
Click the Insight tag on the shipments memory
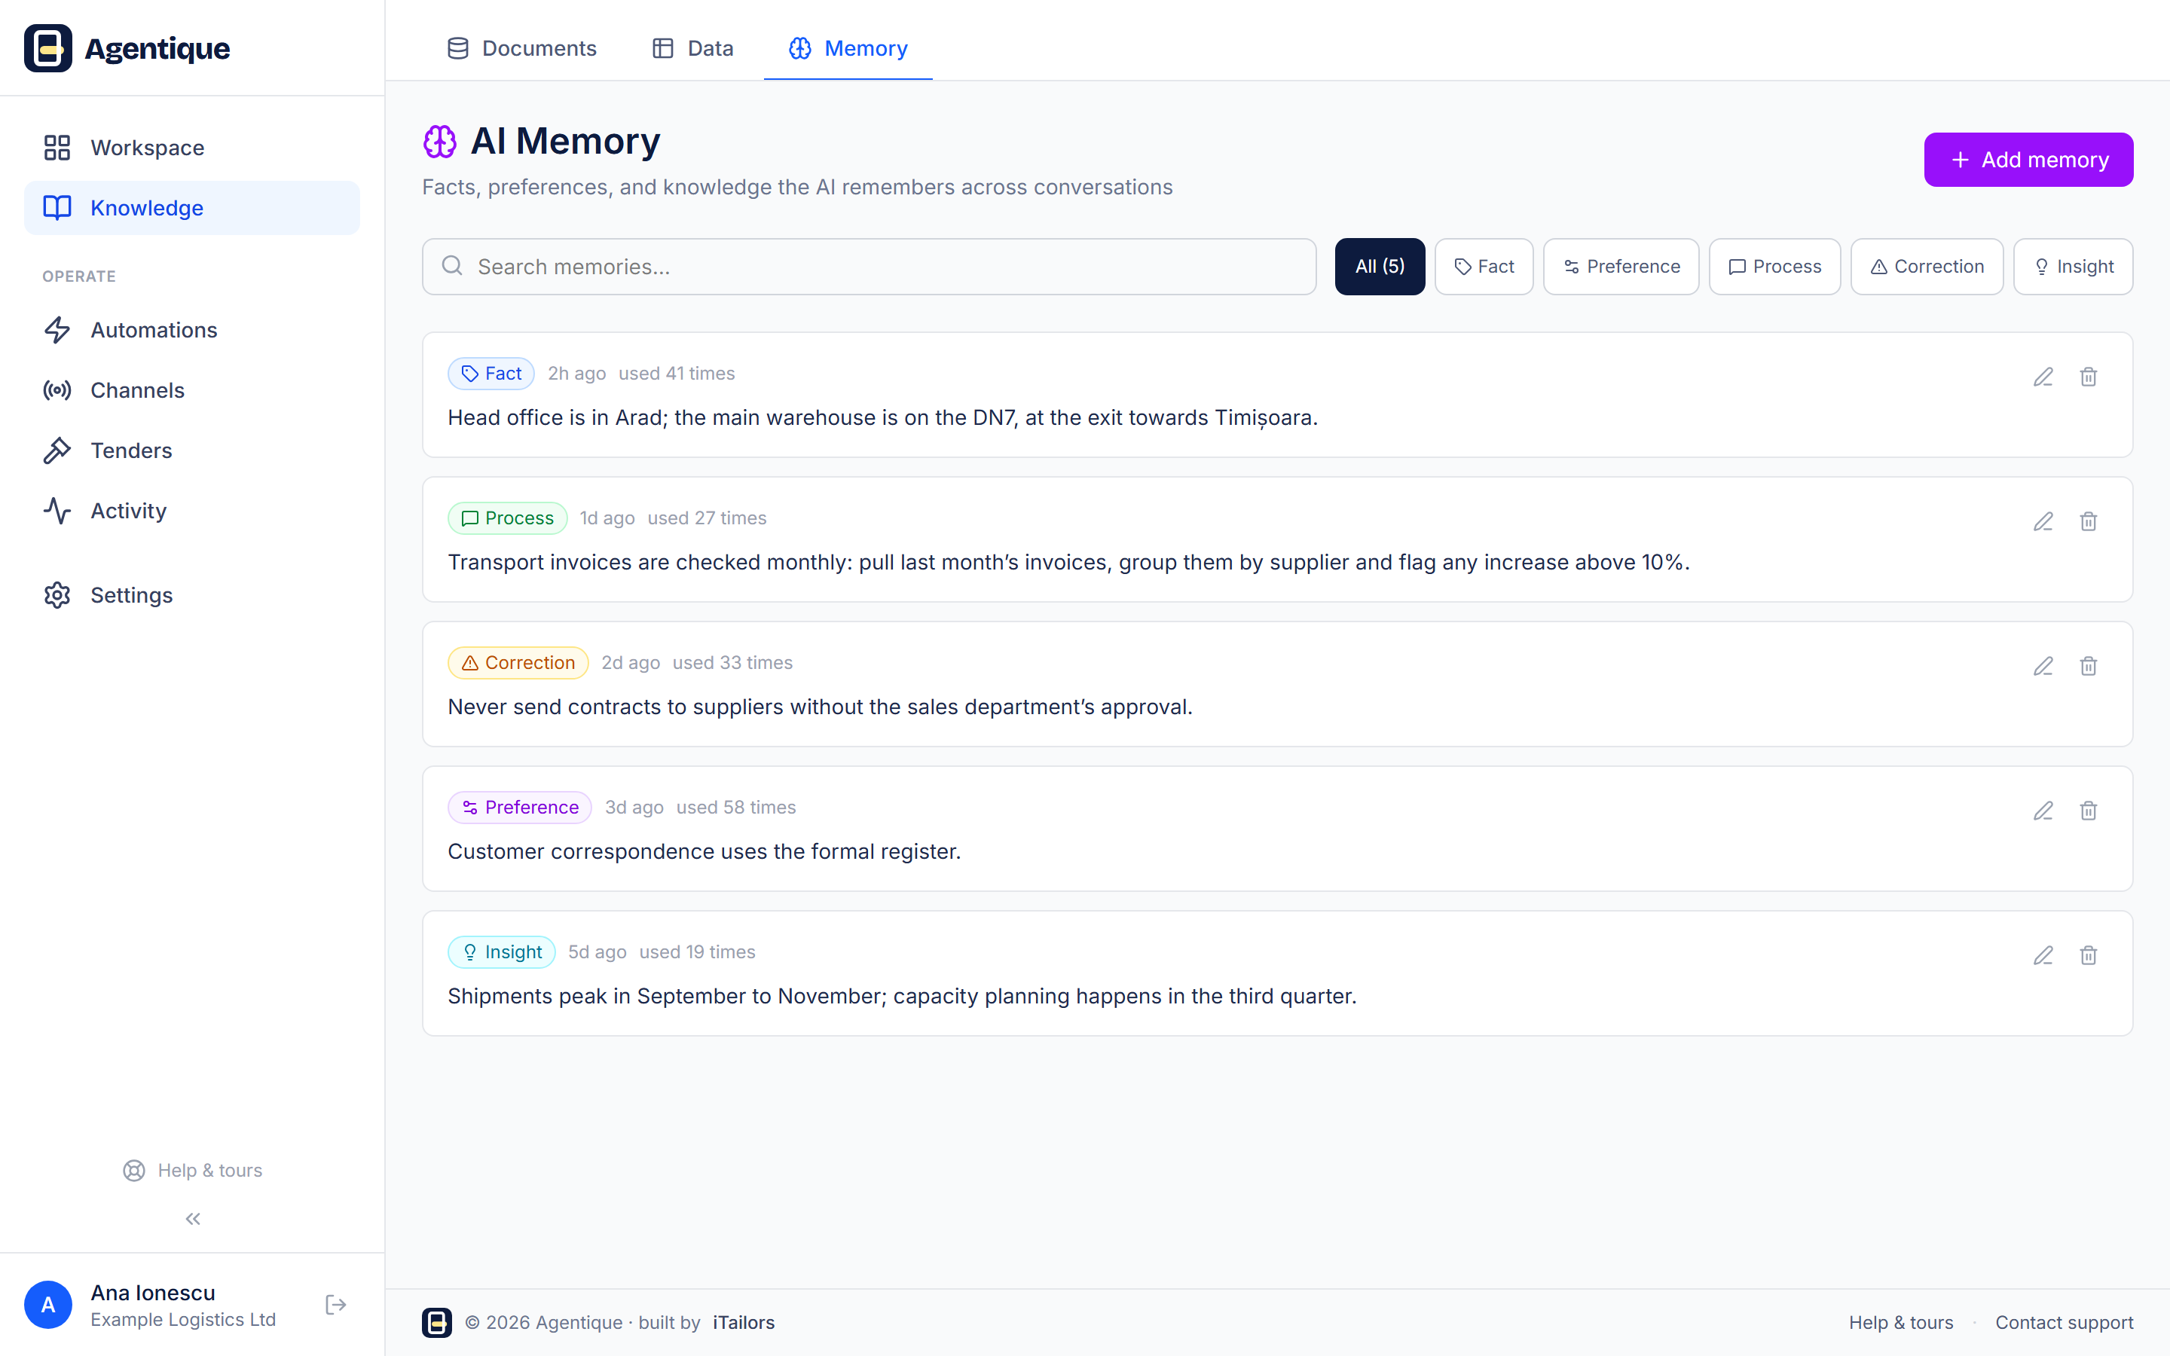[501, 951]
